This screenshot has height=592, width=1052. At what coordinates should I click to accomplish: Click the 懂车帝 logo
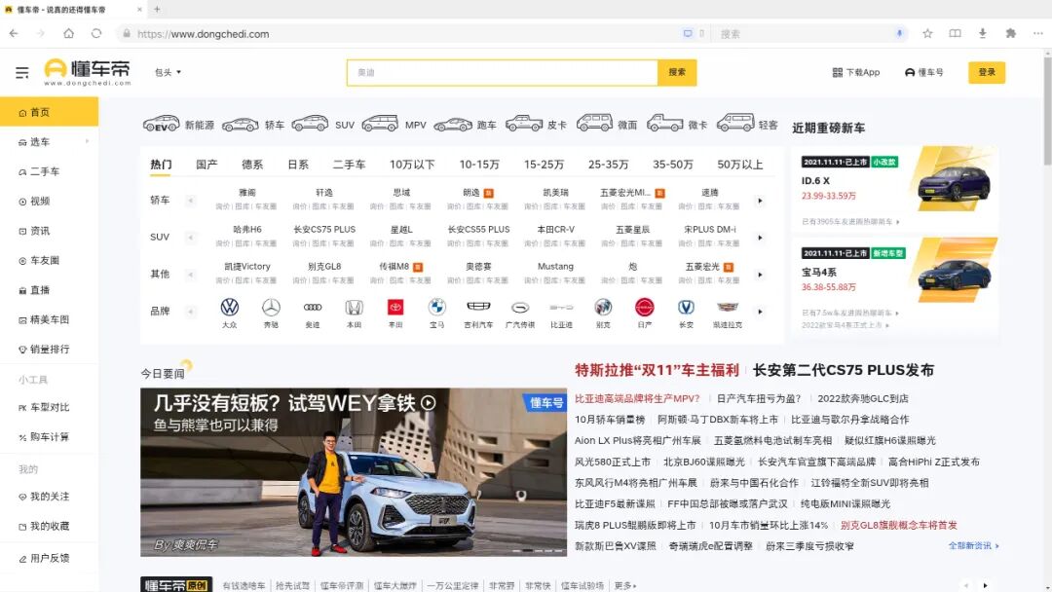click(x=88, y=72)
